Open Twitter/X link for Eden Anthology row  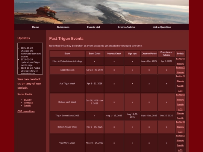pos(180,59)
